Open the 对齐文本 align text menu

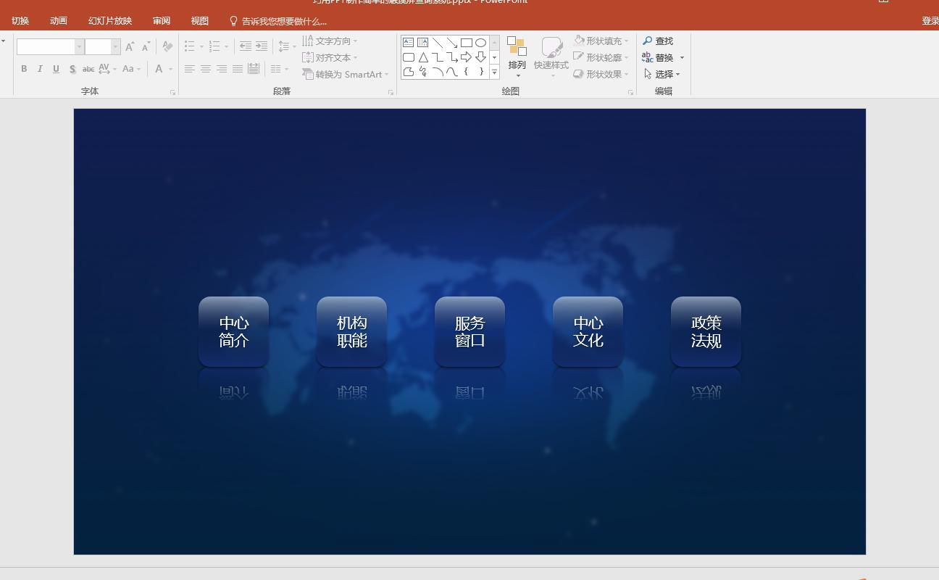click(330, 57)
